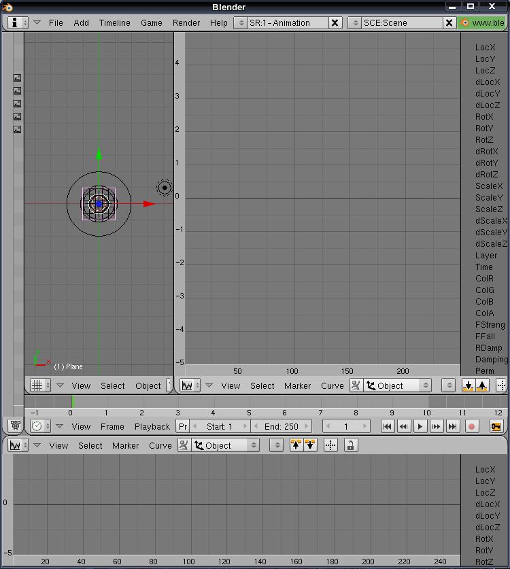Toggle figure icon beside upper IPO Object dropdown

tap(356, 385)
